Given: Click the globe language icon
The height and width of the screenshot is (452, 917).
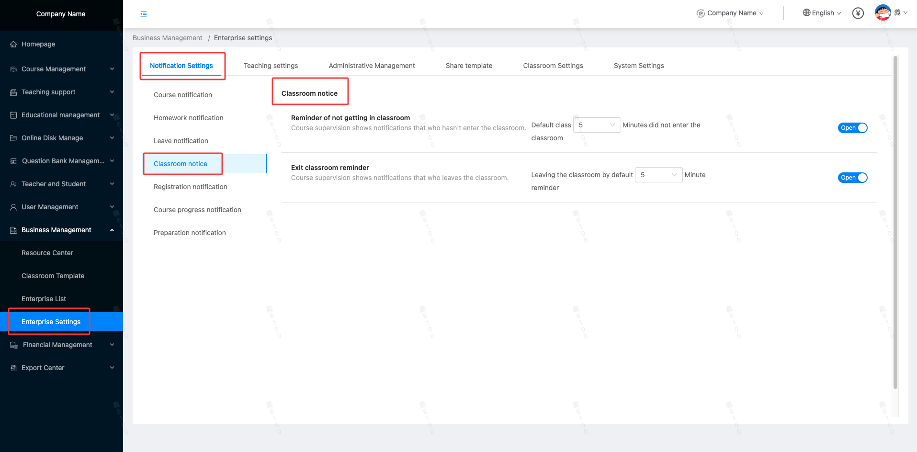Looking at the screenshot, I should point(806,13).
